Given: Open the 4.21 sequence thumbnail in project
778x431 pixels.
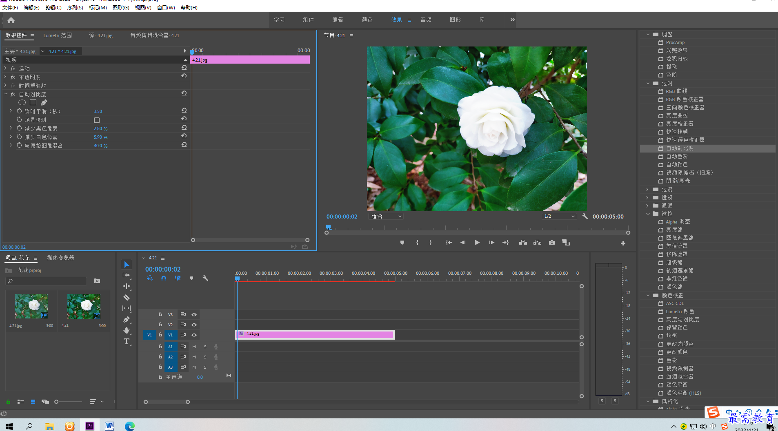Looking at the screenshot, I should click(x=84, y=306).
